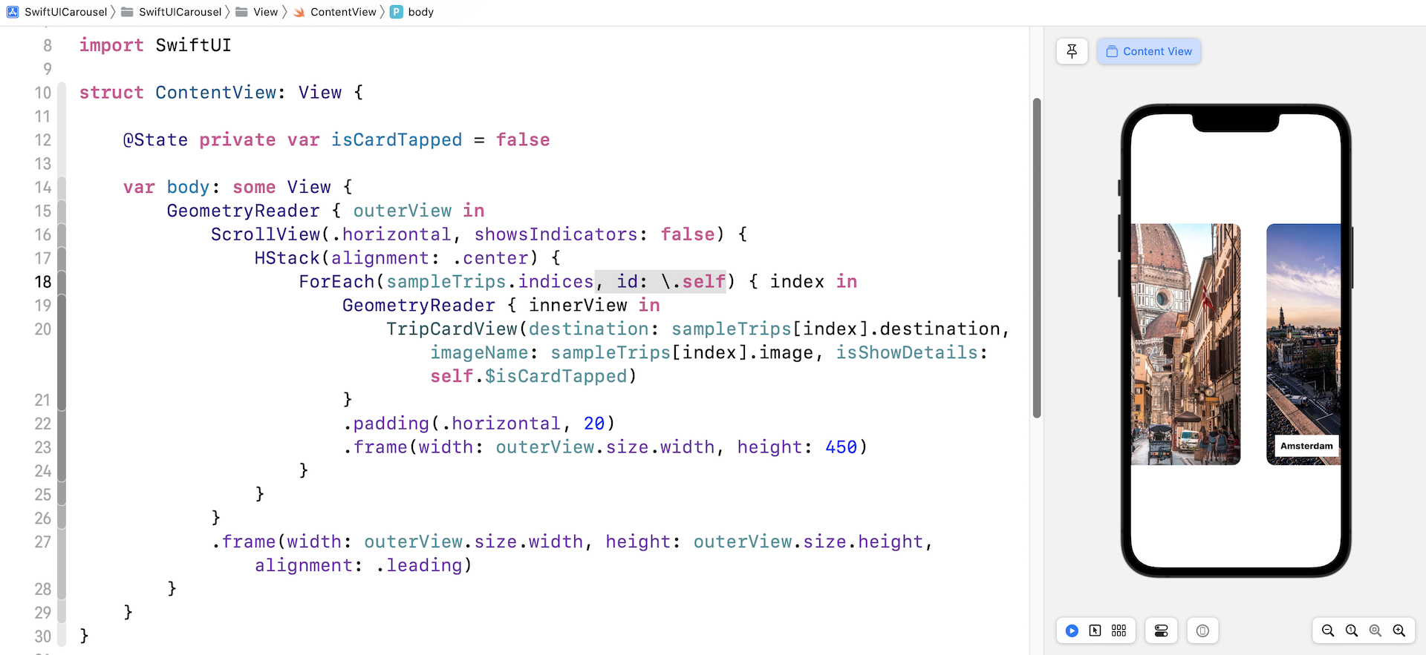Click line number 12 in the gutter
This screenshot has width=1426, height=655.
[x=43, y=140]
